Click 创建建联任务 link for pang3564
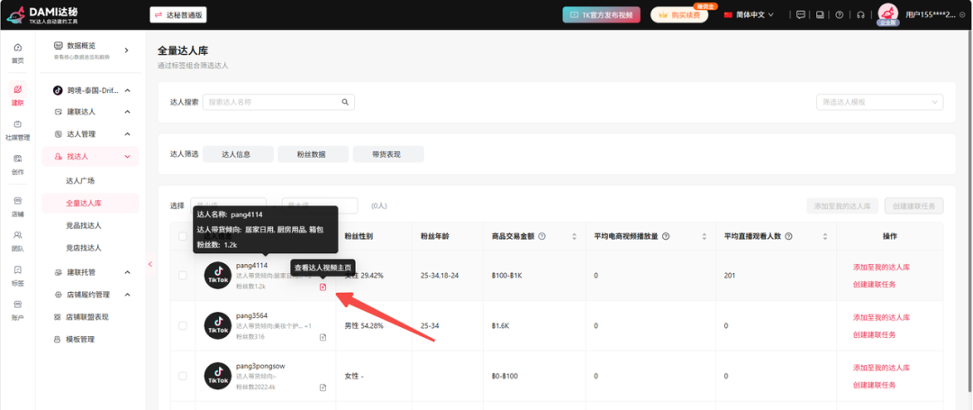973x410 pixels. click(874, 334)
